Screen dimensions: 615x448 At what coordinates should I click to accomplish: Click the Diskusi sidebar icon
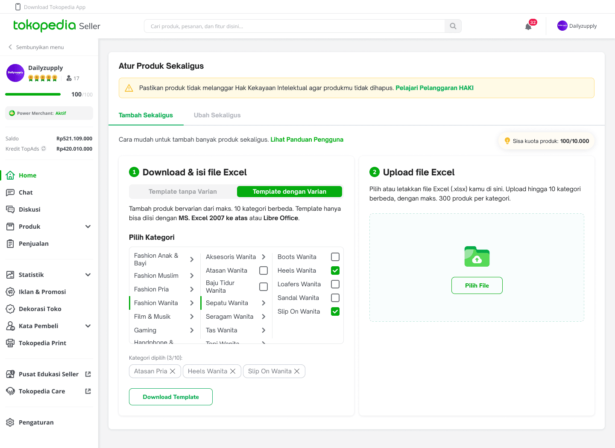pos(10,209)
